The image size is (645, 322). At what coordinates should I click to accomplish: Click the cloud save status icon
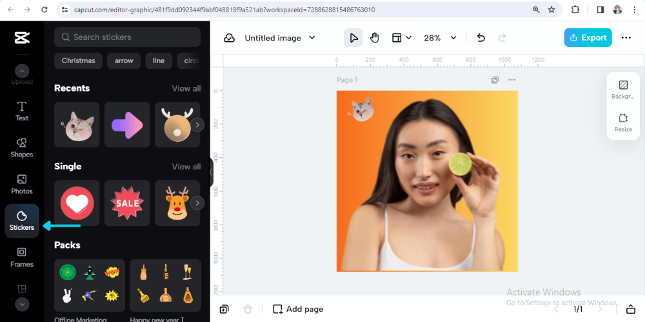tap(229, 38)
